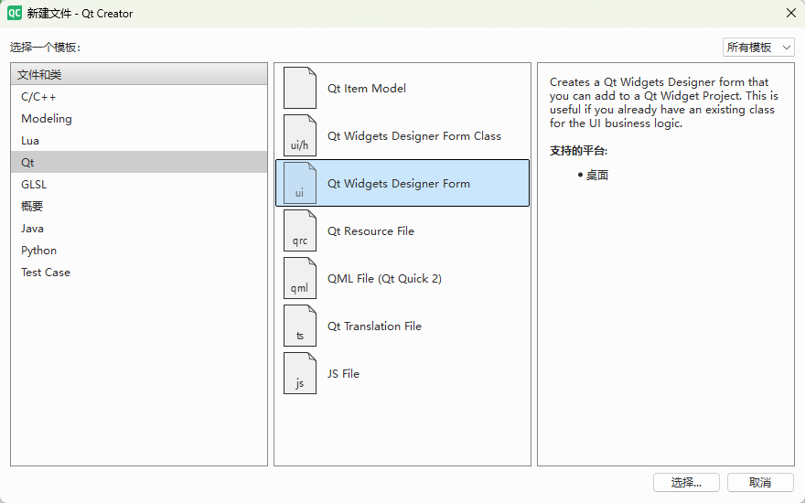Select the Java category
This screenshot has width=805, height=503.
pos(139,229)
